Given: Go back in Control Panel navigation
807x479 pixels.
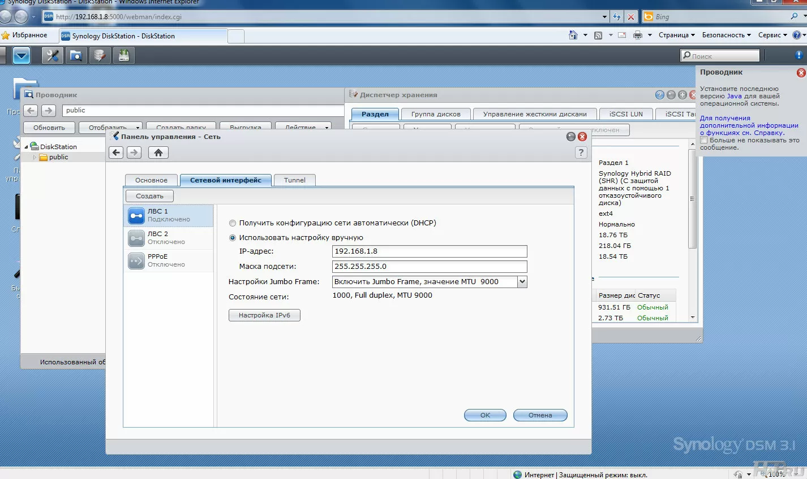Looking at the screenshot, I should click(x=116, y=153).
